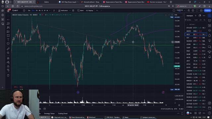Select the geometric shapes tool
This screenshot has width=212, height=119.
8,35
